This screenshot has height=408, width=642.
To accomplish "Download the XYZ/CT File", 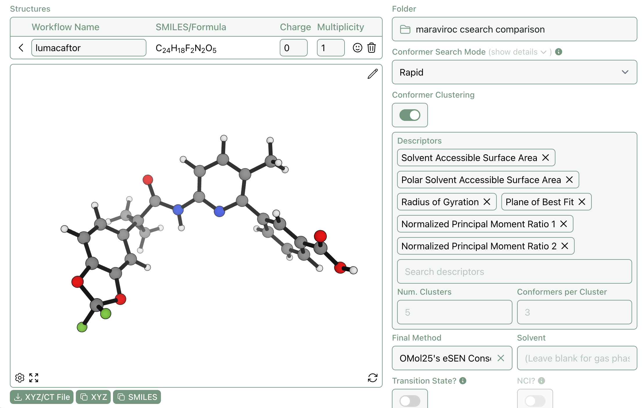I will [x=42, y=397].
